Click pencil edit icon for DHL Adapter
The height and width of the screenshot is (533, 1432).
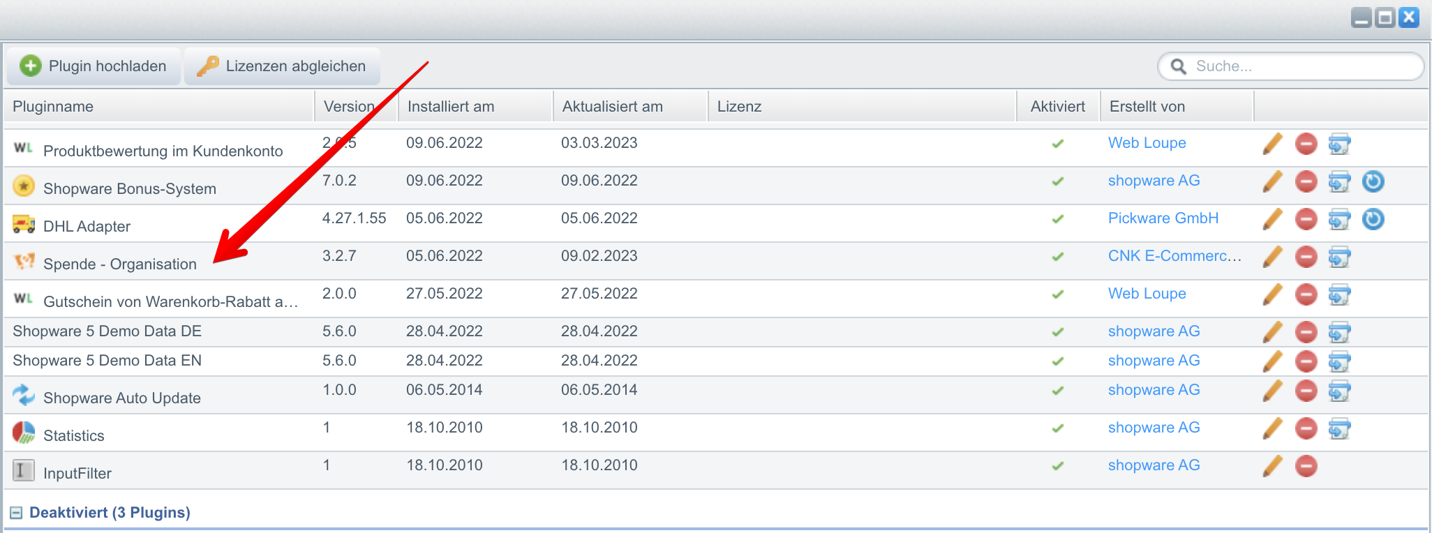pos(1273,219)
